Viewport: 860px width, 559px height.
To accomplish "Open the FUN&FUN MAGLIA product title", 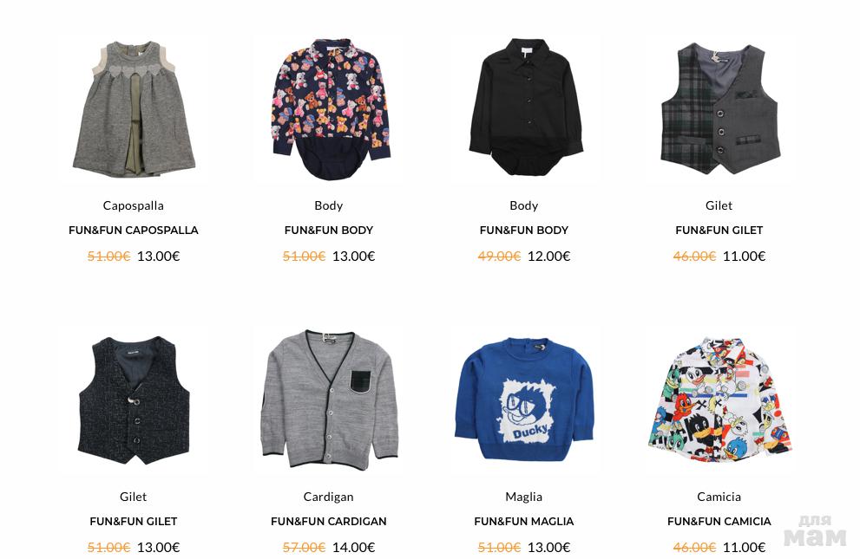I will point(524,522).
